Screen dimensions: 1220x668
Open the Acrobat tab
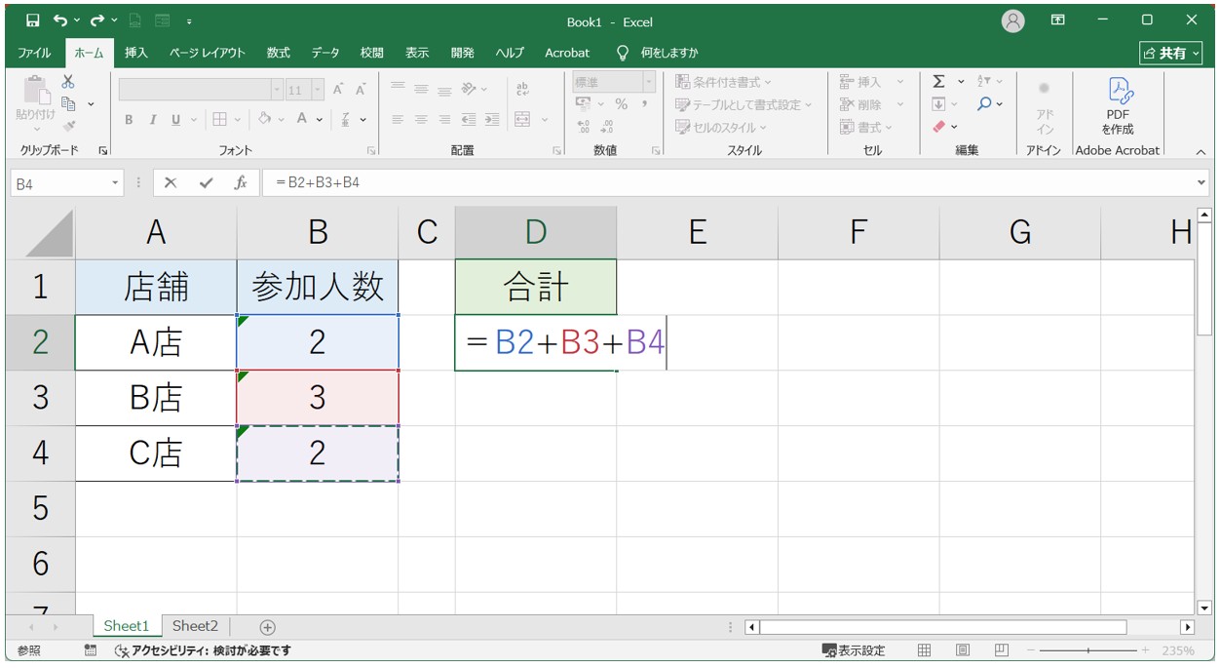[x=567, y=53]
